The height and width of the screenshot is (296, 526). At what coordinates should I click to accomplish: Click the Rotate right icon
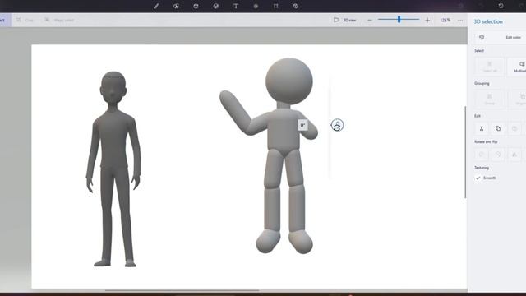[498, 155]
